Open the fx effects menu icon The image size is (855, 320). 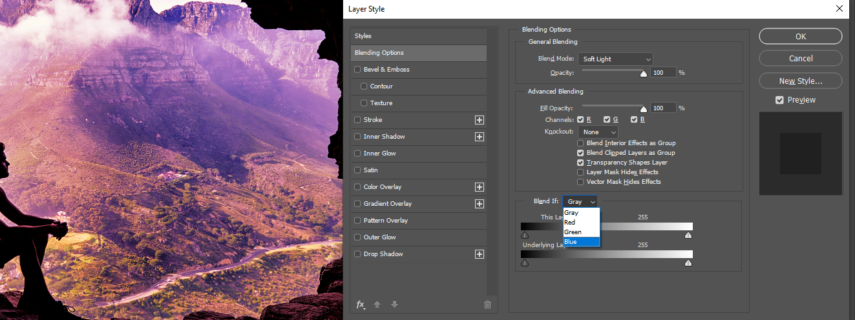point(361,305)
